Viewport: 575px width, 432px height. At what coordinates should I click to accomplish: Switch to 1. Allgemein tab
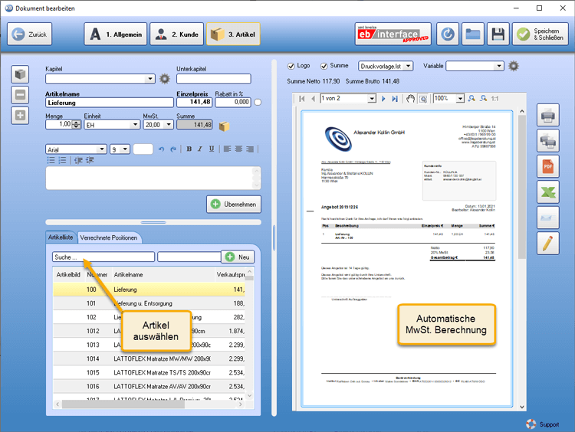(x=116, y=34)
